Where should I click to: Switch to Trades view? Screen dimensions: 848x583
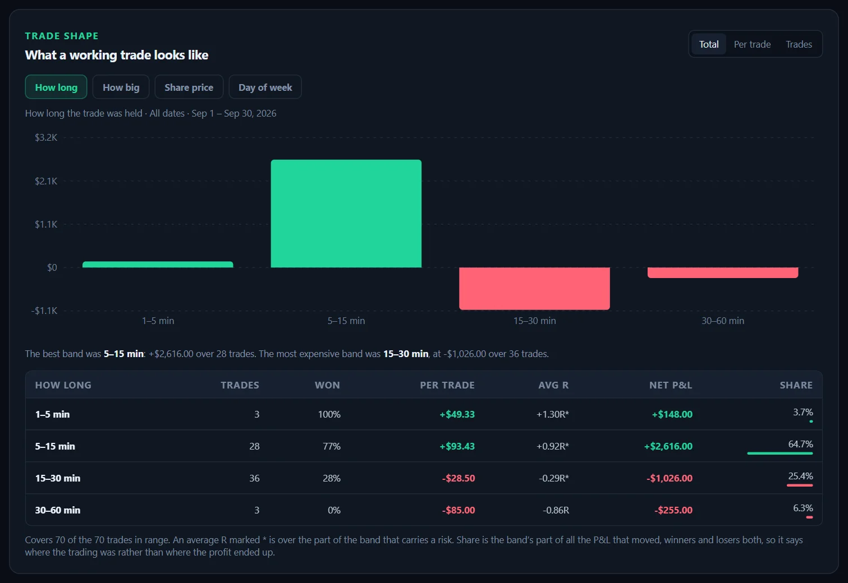(x=799, y=44)
